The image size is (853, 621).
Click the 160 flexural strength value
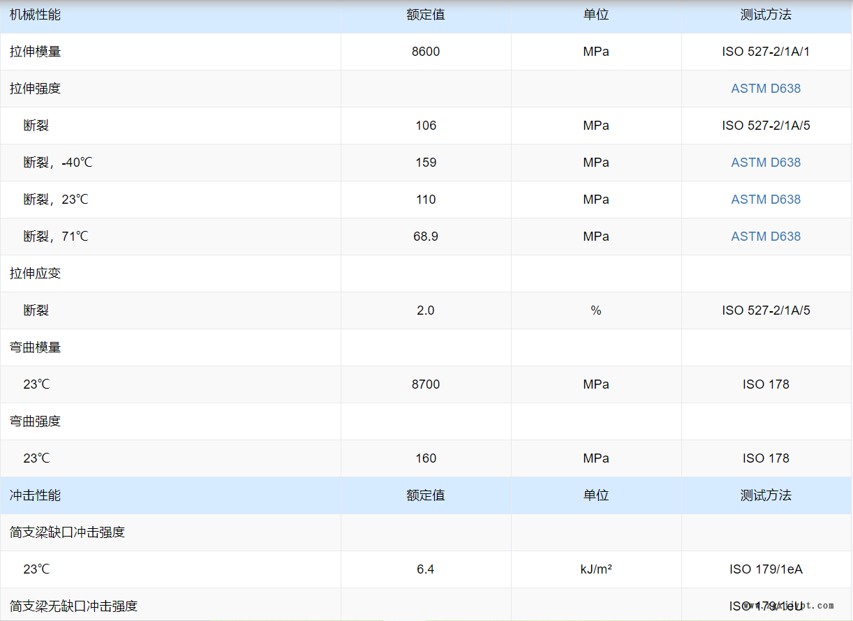[426, 458]
